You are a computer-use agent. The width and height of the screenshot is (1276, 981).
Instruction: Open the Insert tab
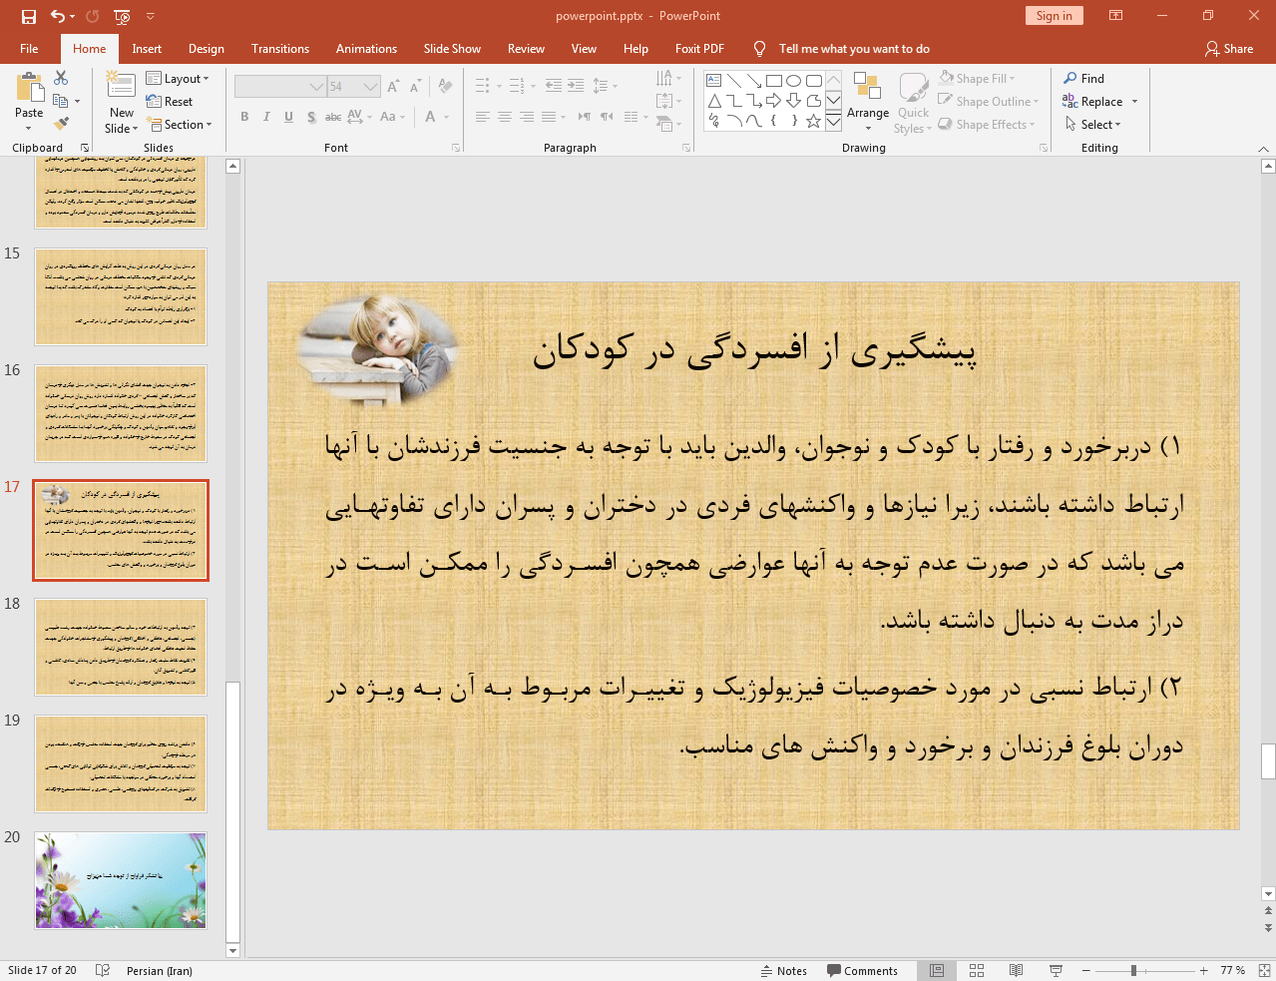click(147, 49)
